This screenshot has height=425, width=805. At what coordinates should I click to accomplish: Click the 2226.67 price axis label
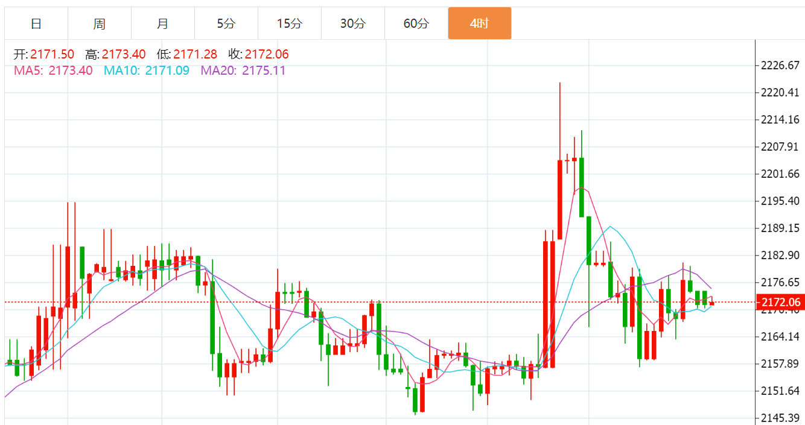tap(781, 65)
